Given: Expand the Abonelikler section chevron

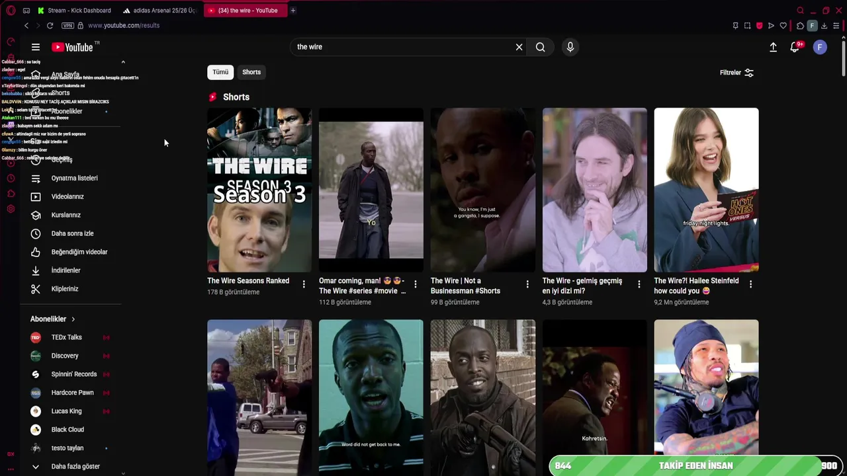Looking at the screenshot, I should [x=73, y=319].
